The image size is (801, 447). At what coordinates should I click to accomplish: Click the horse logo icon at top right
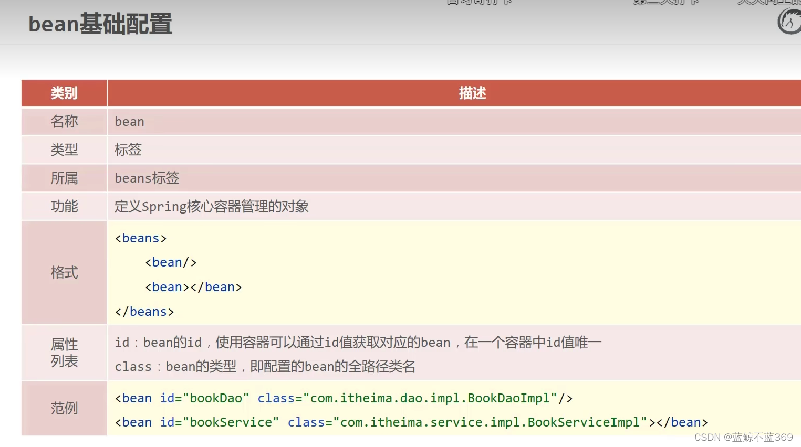(789, 22)
